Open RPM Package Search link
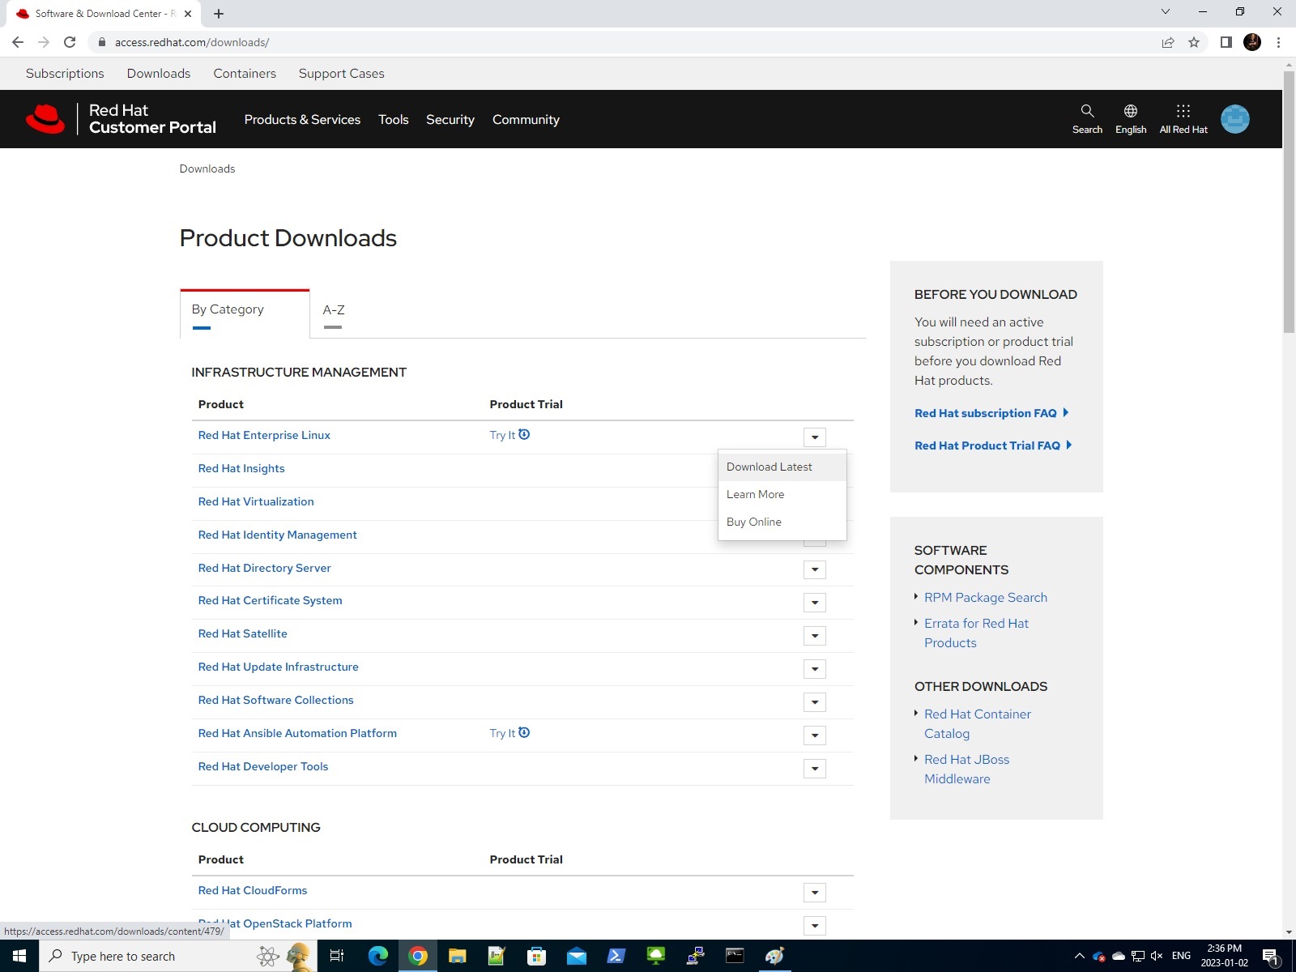Viewport: 1296px width, 972px height. pyautogui.click(x=986, y=597)
